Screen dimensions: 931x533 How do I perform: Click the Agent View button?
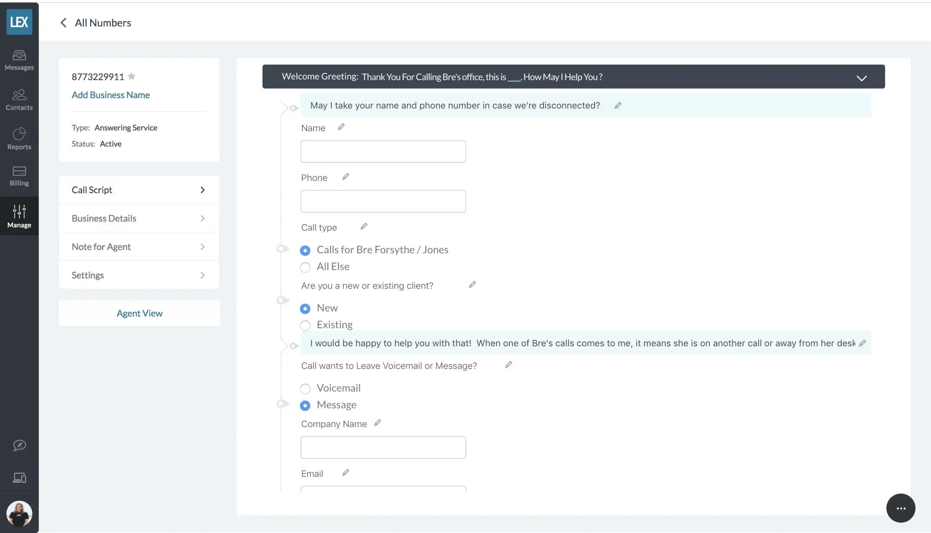tap(139, 313)
